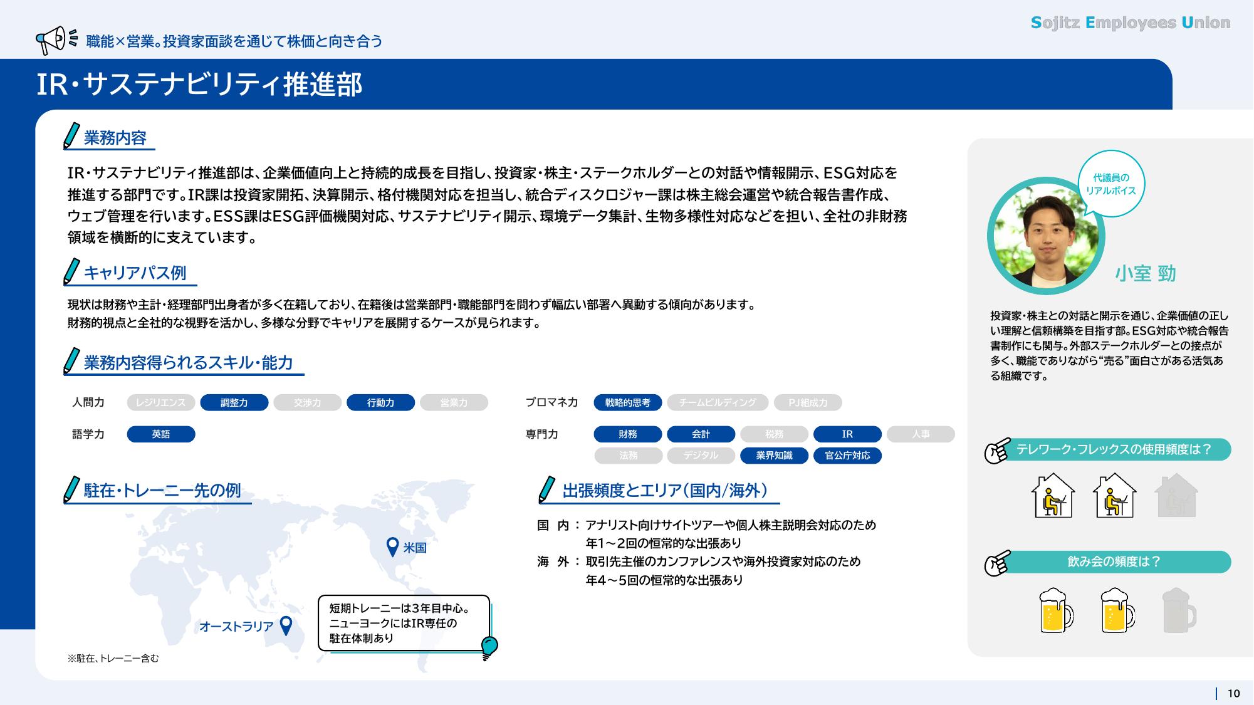The height and width of the screenshot is (705, 1254).
Task: Click the pointing hand beside テレワーク・フレックス banner
Action: coord(997,451)
